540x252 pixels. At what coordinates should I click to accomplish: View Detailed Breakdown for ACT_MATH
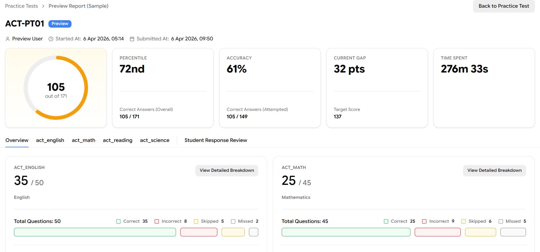494,170
